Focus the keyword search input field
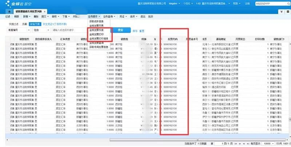Screen dimensions: 291x147 click(x=69, y=30)
